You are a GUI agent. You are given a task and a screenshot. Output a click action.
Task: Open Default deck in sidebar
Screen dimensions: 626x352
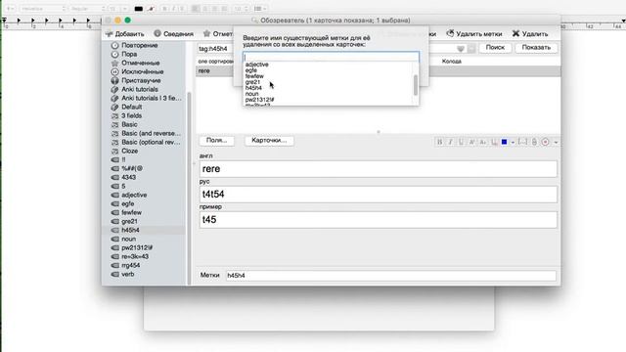127,107
